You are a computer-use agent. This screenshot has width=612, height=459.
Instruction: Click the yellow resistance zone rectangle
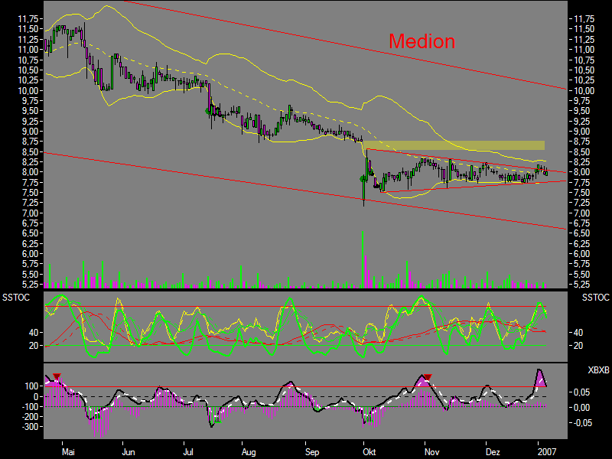tap(455, 145)
